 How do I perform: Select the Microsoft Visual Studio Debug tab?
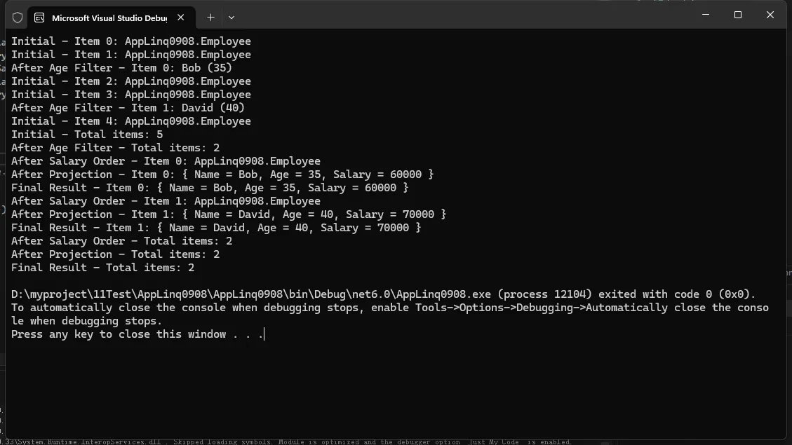(109, 18)
